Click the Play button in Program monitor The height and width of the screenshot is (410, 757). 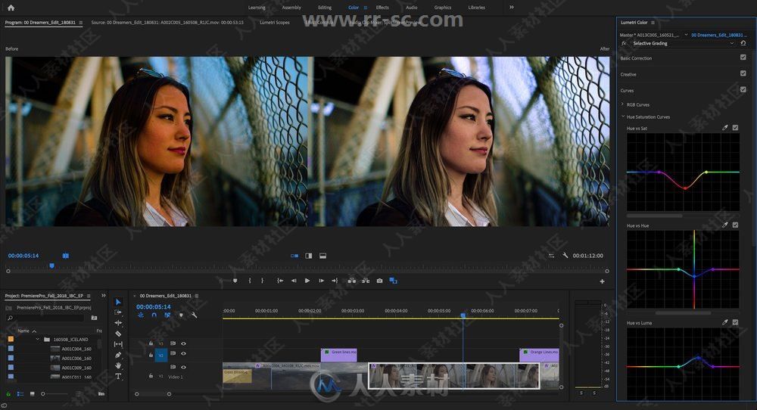coord(307,280)
